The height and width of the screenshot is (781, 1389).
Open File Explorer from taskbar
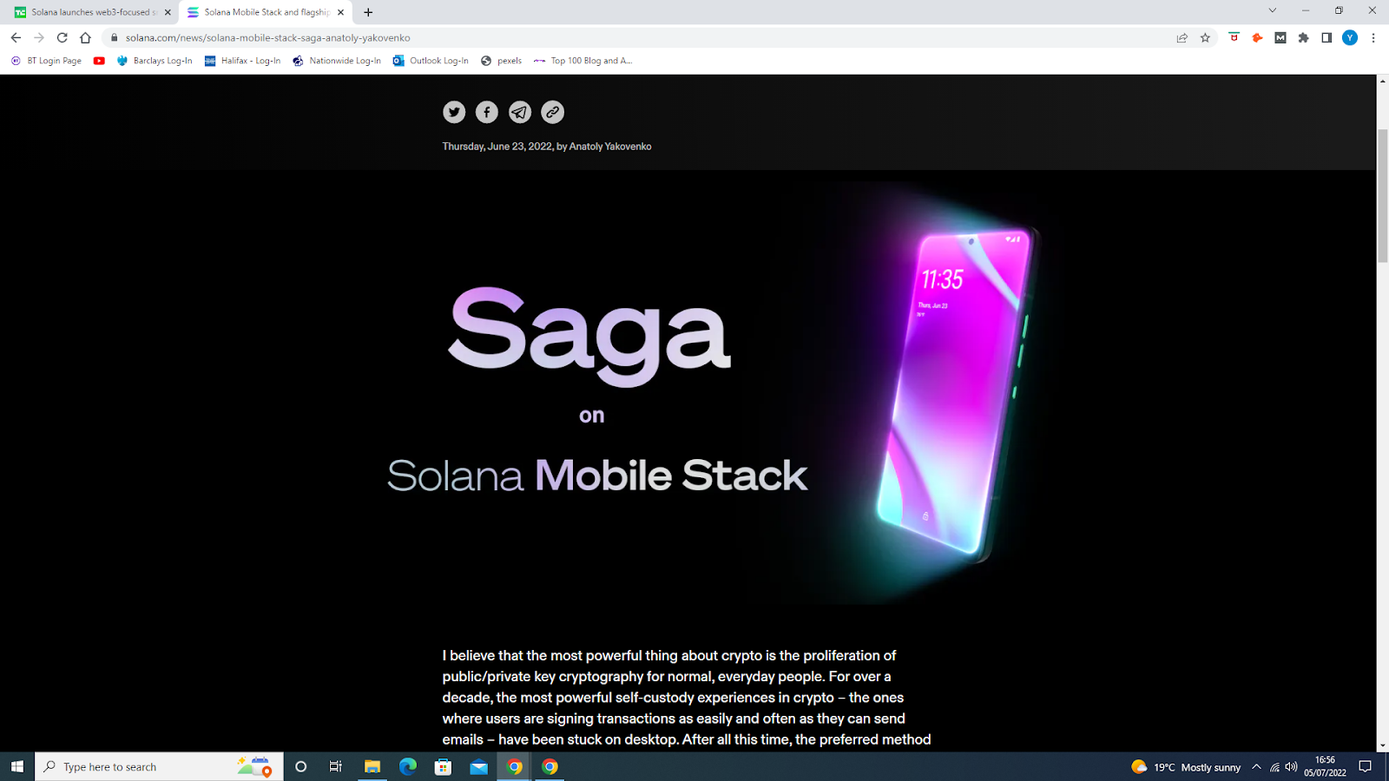pos(372,766)
